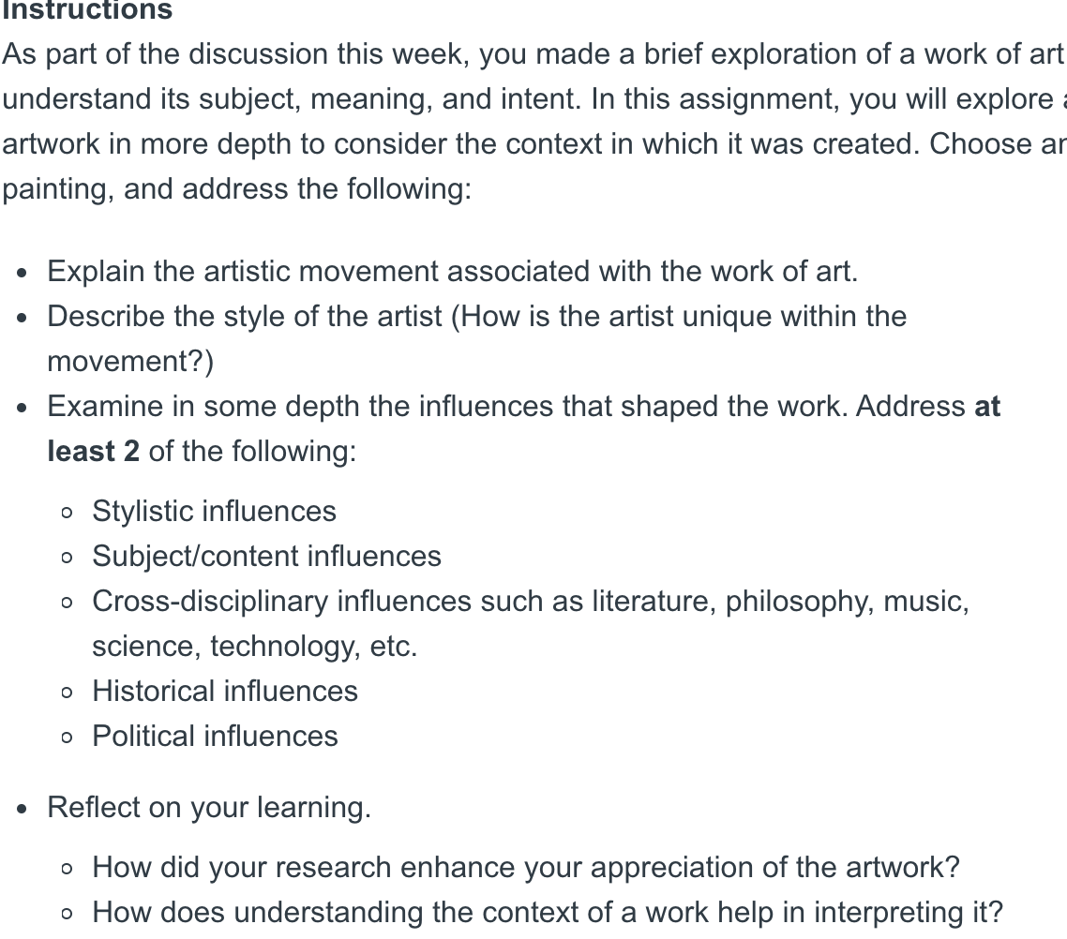1067x939 pixels.
Task: Click the 'Describe the style of the artist' line
Action: (x=477, y=316)
